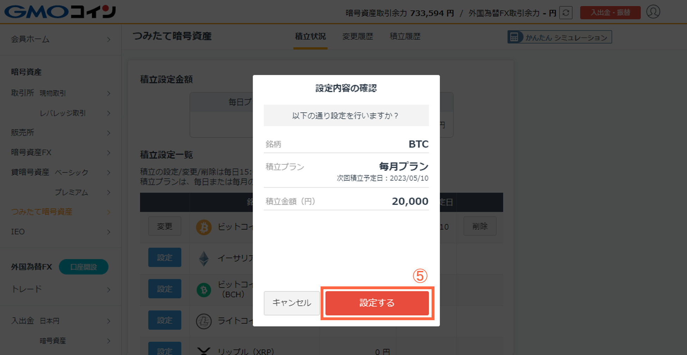Click the green Bitcoin Cash icon
The height and width of the screenshot is (355, 687).
tap(204, 290)
